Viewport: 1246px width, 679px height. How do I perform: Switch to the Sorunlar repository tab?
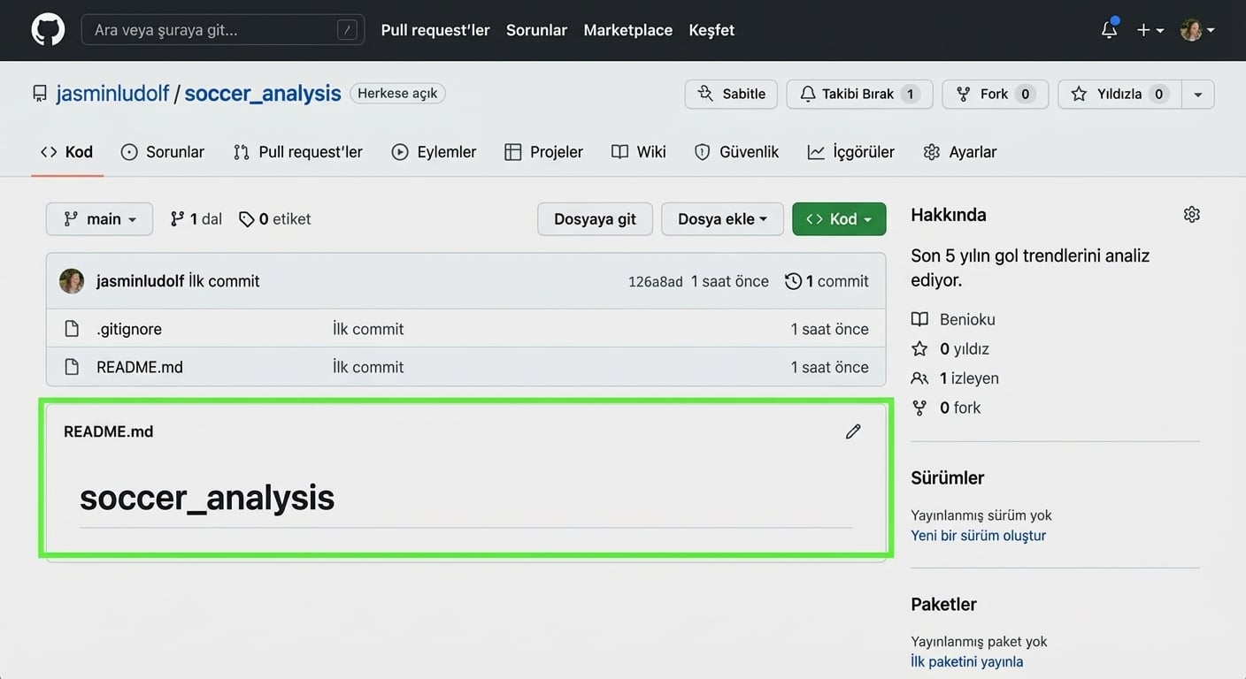pyautogui.click(x=163, y=152)
